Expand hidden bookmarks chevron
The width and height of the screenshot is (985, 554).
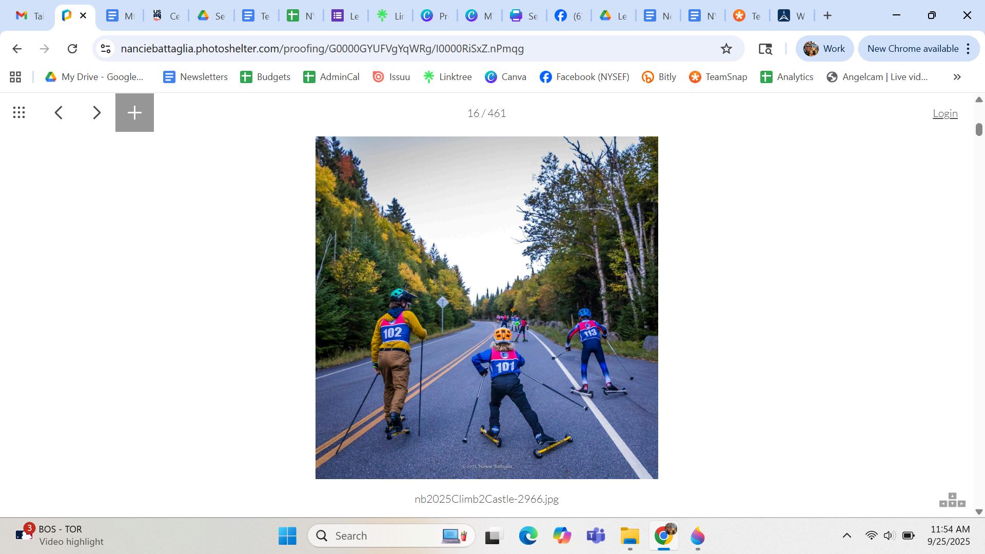957,77
